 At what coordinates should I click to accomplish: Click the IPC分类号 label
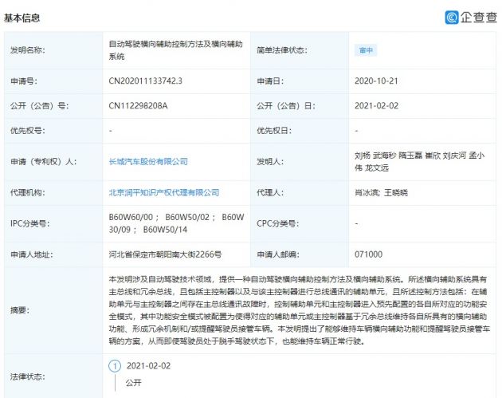click(29, 223)
